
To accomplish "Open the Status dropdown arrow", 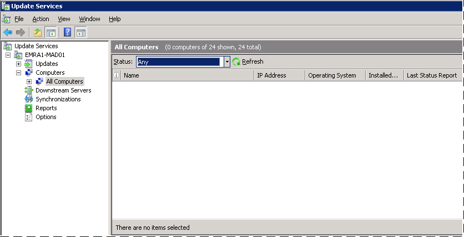I will point(227,62).
